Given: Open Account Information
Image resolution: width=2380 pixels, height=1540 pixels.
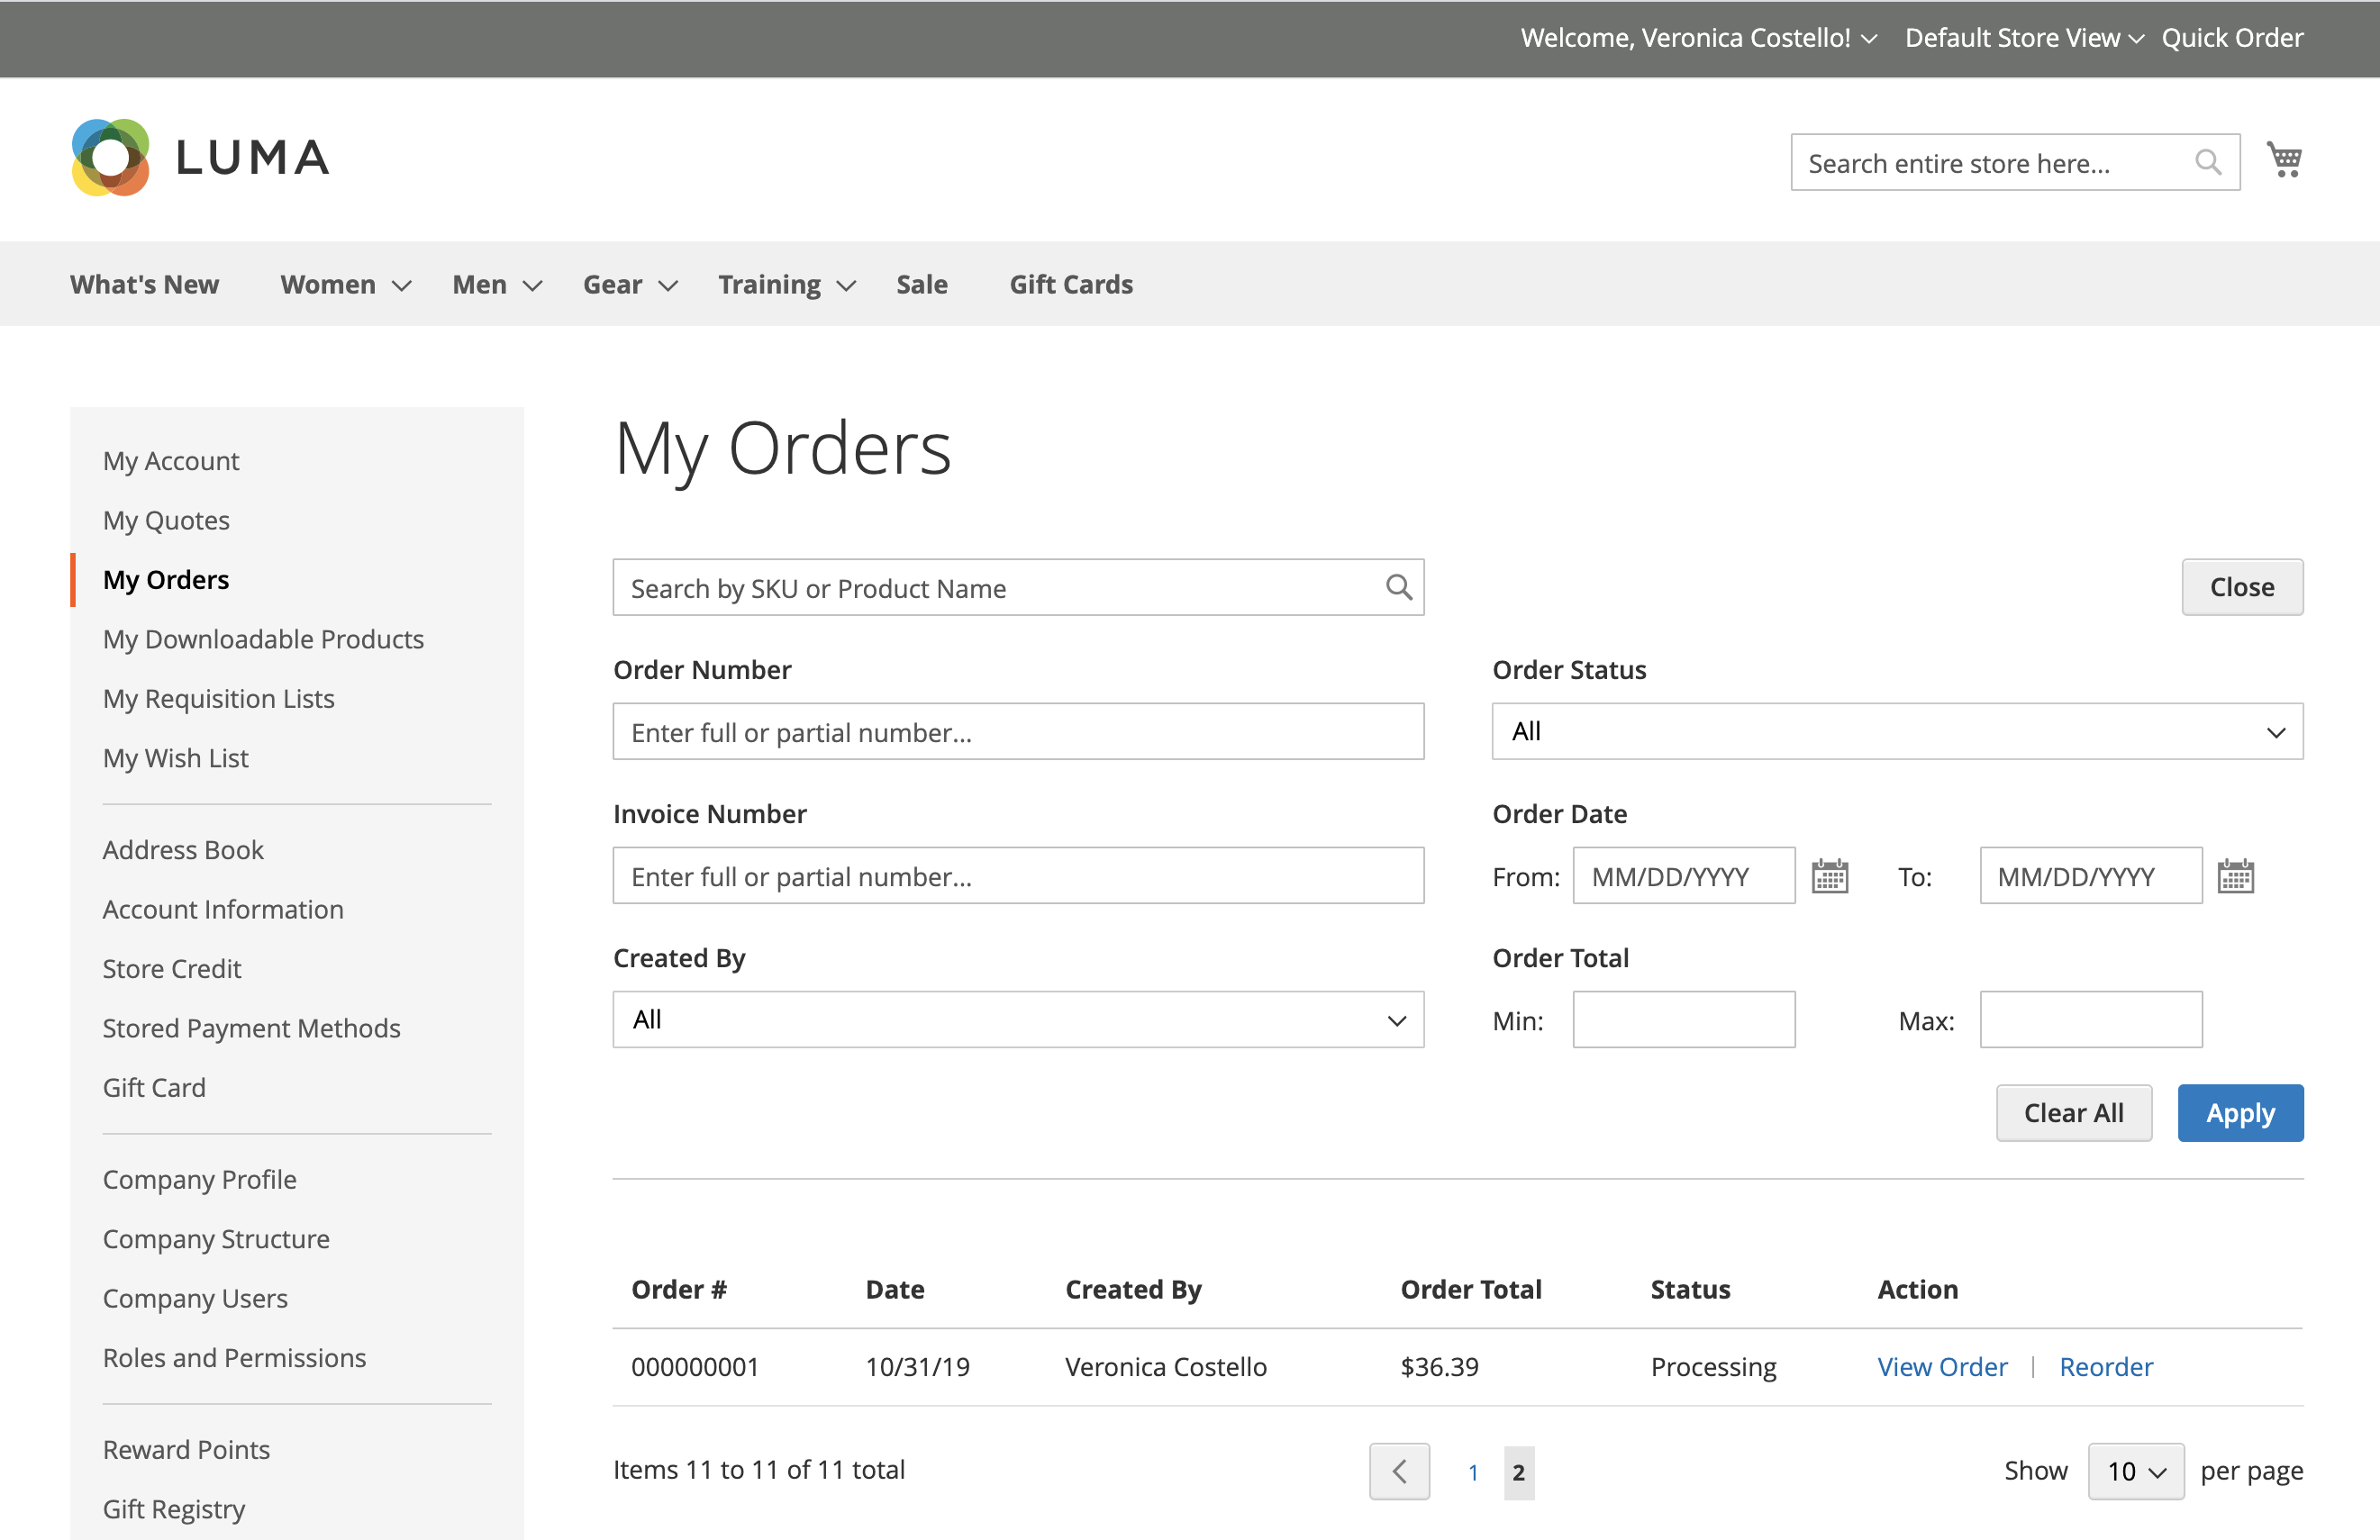Looking at the screenshot, I should tap(223, 909).
